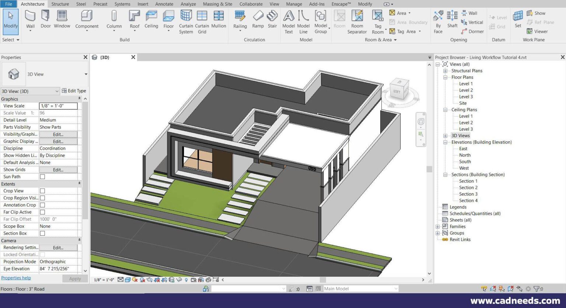This screenshot has height=308, width=566.
Task: Activate the Model Line tool
Action: coord(303,22)
